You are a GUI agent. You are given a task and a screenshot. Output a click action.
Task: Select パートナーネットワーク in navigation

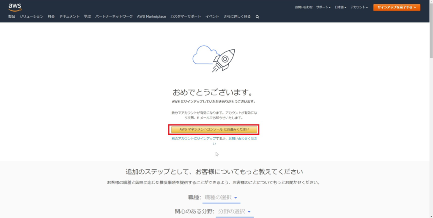pyautogui.click(x=114, y=16)
